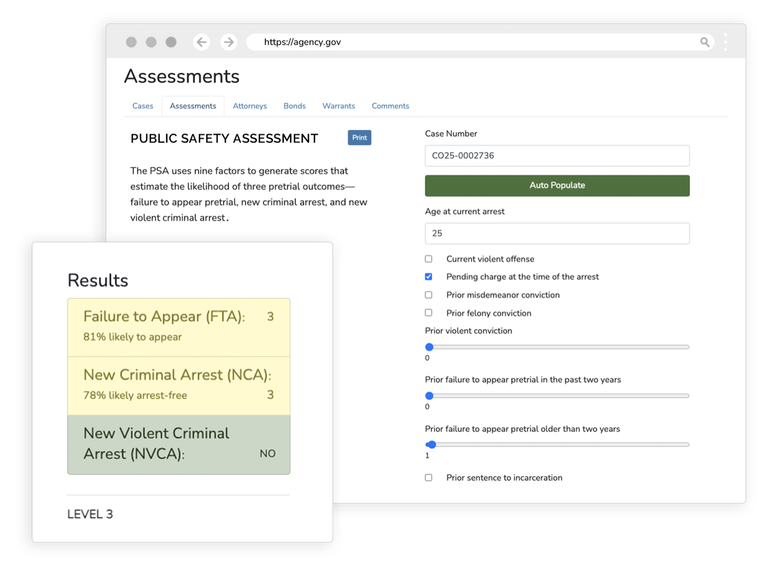Image resolution: width=771 pixels, height=563 pixels.
Task: Click the browser back arrow button
Action: [202, 42]
